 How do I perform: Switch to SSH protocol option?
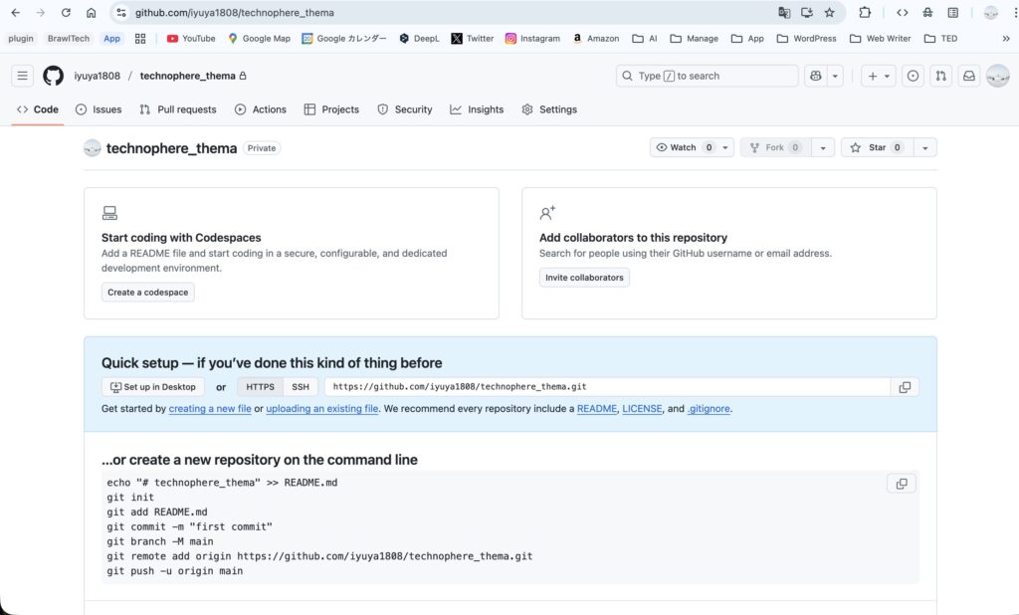click(301, 387)
